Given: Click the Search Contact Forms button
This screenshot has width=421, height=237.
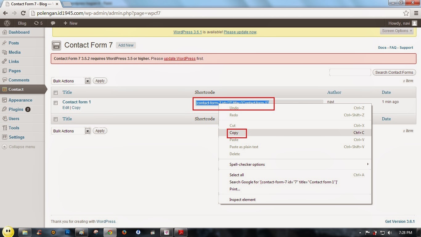Looking at the screenshot, I should (394, 73).
